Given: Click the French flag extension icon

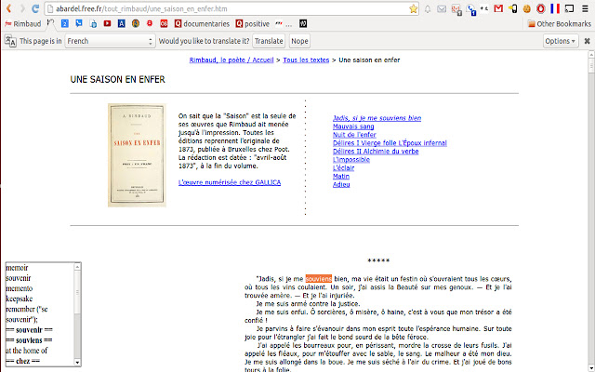Looking at the screenshot, I should point(555,8).
